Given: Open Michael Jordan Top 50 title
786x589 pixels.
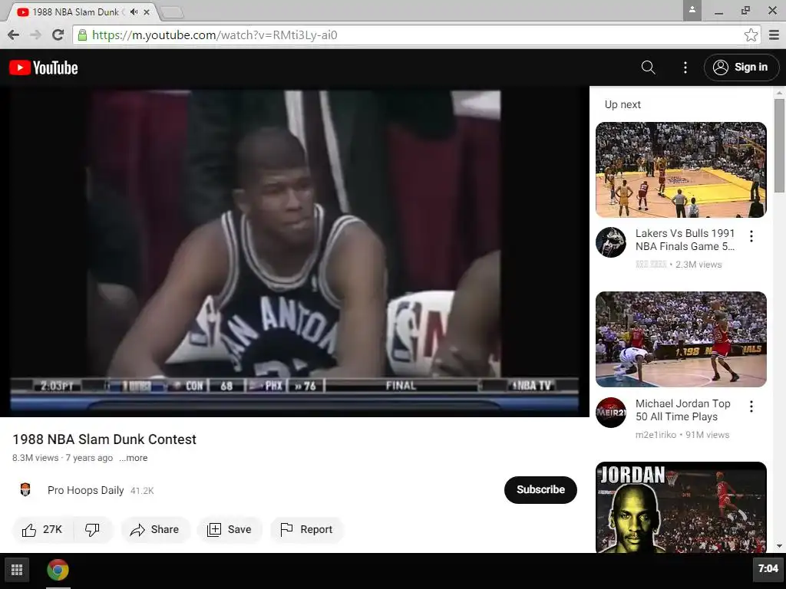Looking at the screenshot, I should tap(682, 410).
